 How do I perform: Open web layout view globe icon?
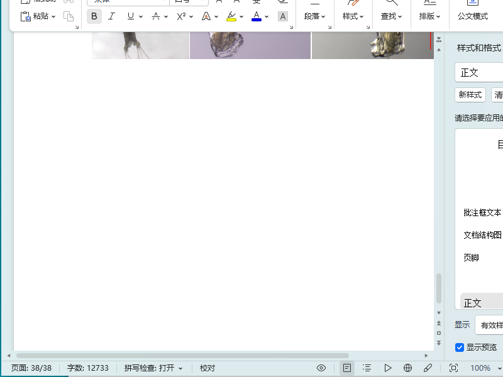pos(407,368)
